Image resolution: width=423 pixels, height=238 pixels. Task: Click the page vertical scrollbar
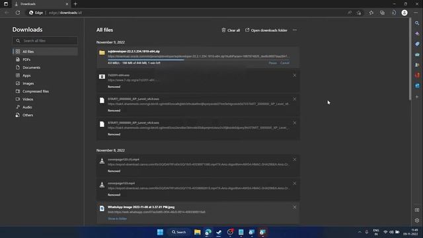[410, 59]
